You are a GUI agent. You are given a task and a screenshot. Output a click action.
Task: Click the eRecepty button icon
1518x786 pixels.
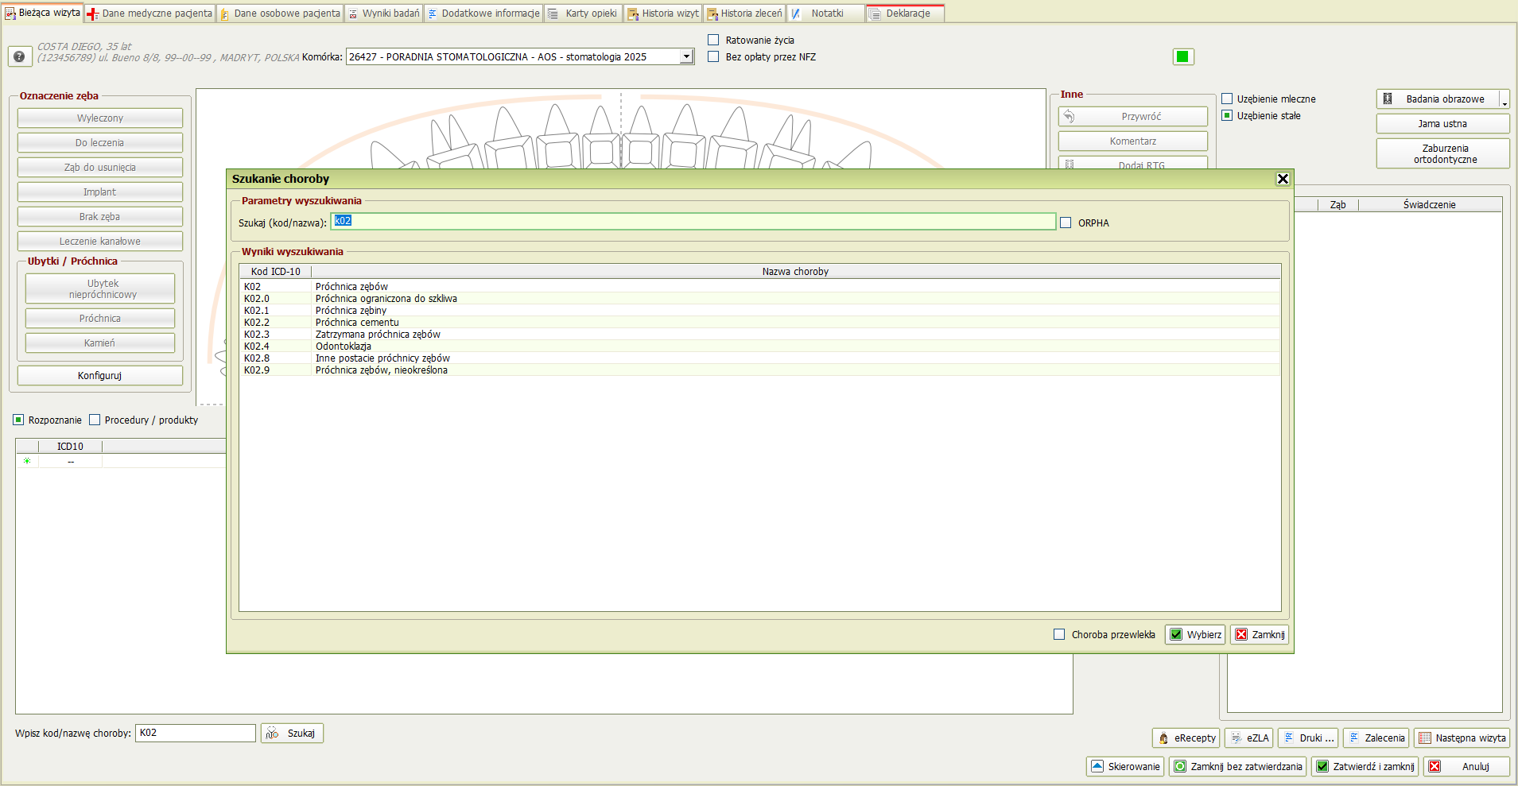1163,738
